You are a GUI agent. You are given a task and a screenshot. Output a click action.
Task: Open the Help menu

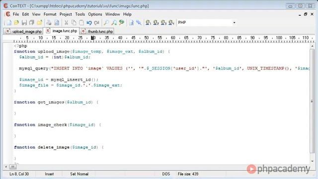click(127, 14)
